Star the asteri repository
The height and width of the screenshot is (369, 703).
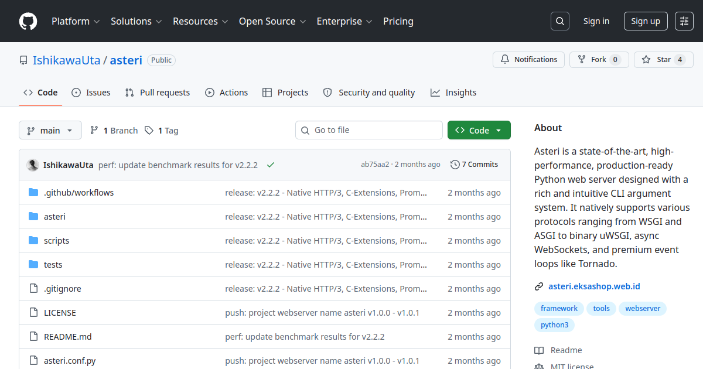(663, 60)
